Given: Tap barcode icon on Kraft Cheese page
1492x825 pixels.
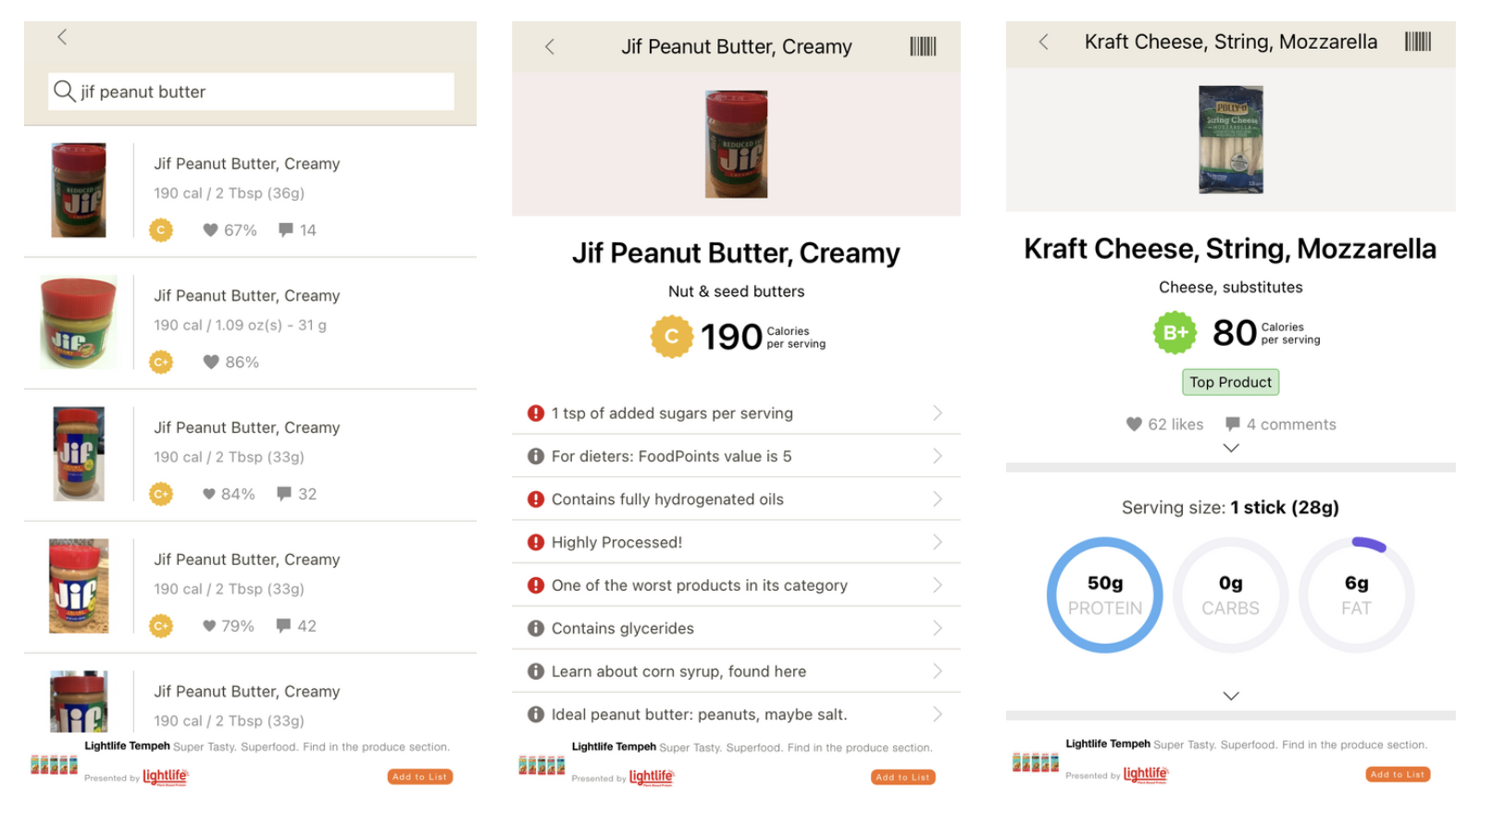Looking at the screenshot, I should 1418,42.
